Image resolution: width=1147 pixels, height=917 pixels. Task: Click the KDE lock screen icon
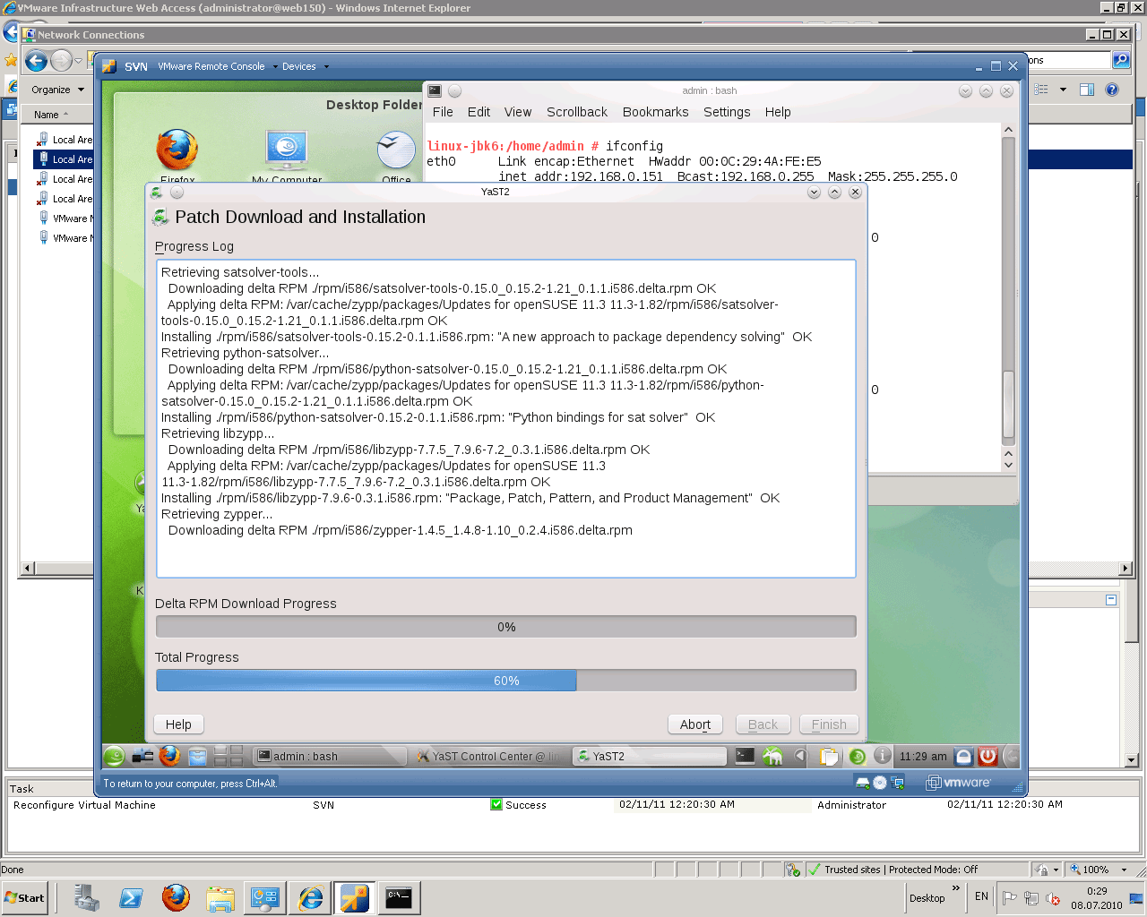pos(963,756)
